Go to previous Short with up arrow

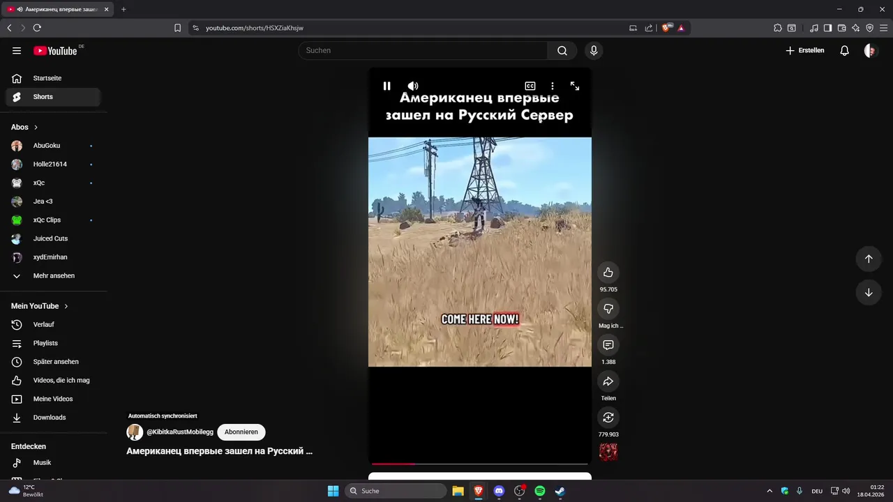[869, 259]
